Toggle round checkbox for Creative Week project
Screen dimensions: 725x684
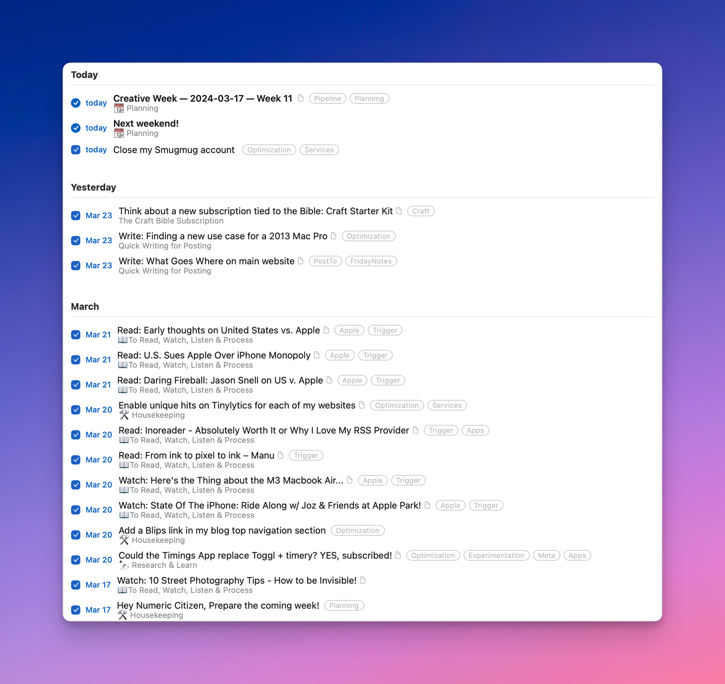point(75,103)
